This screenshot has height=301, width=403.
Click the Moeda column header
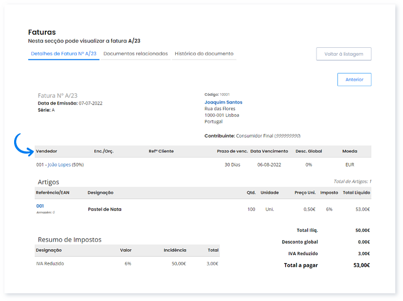pyautogui.click(x=350, y=151)
